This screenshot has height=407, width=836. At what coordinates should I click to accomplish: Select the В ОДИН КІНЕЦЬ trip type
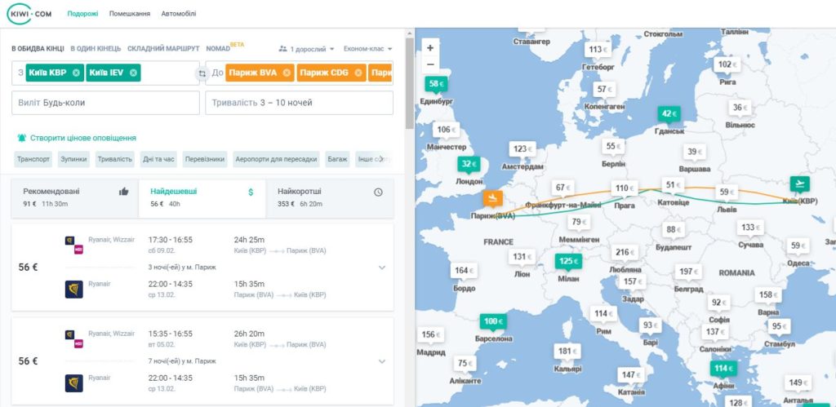(x=96, y=48)
